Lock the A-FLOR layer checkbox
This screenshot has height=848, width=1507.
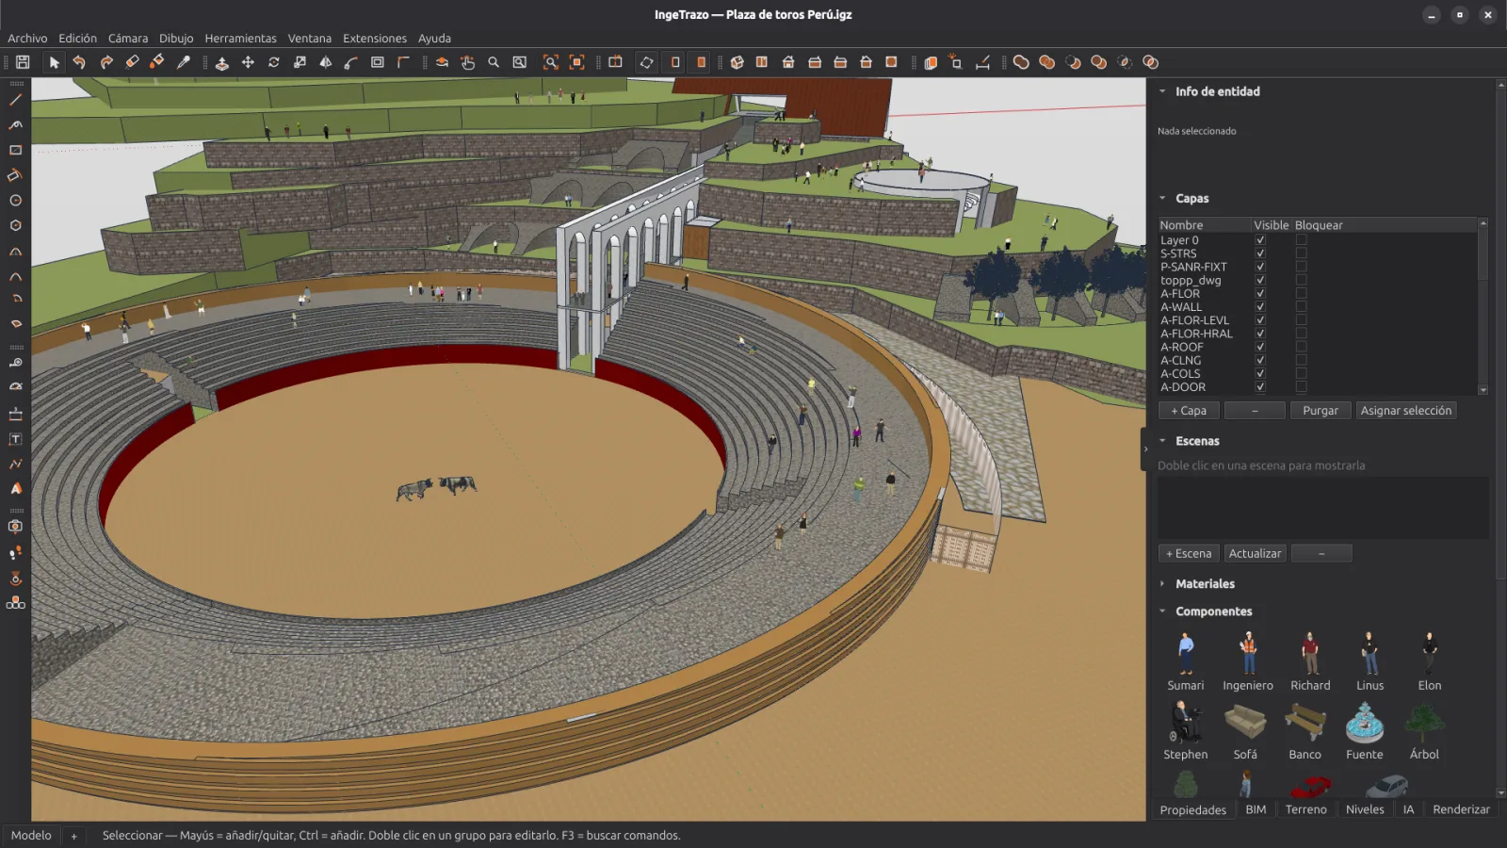[1301, 294]
